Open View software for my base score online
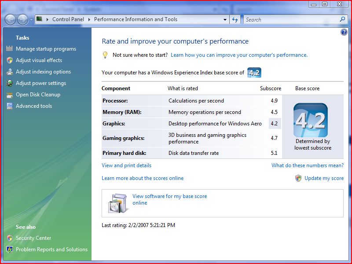This screenshot has height=264, width=352. [169, 199]
